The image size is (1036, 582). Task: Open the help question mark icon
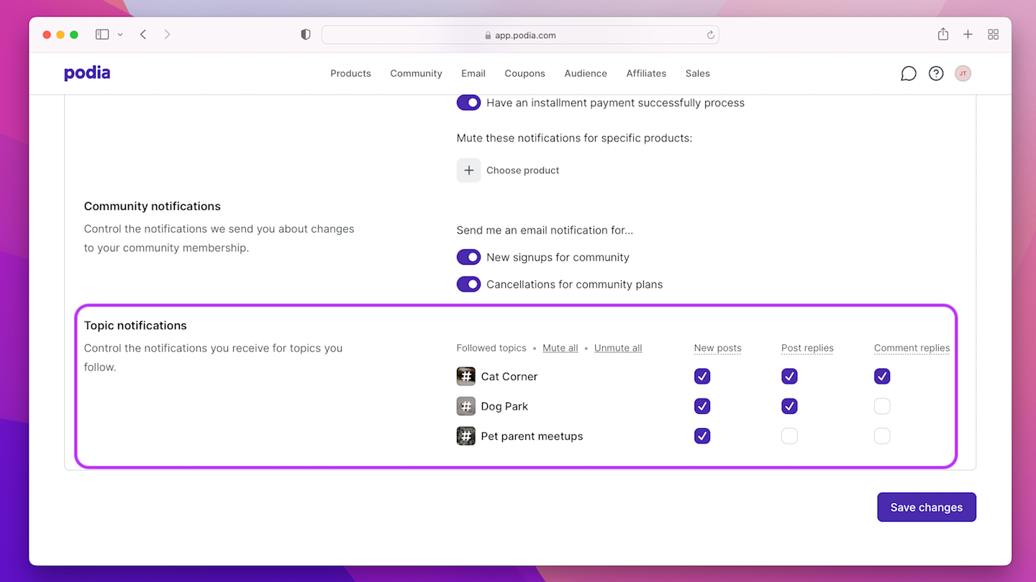tap(936, 73)
